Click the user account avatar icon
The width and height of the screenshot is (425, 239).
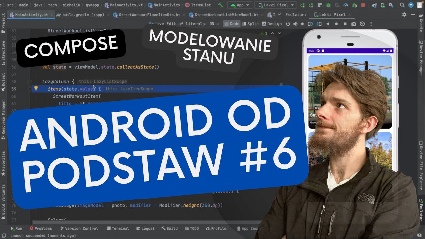420,5
